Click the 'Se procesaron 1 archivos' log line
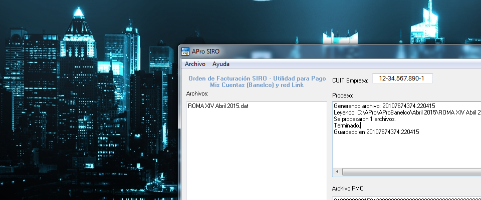The image size is (481, 200). (364, 119)
